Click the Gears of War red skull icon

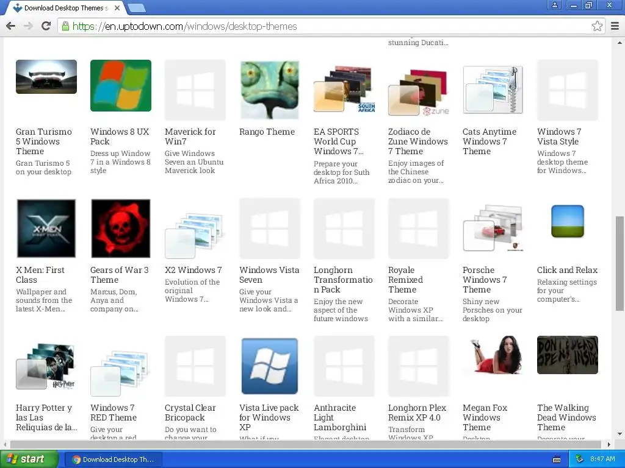[x=121, y=229]
